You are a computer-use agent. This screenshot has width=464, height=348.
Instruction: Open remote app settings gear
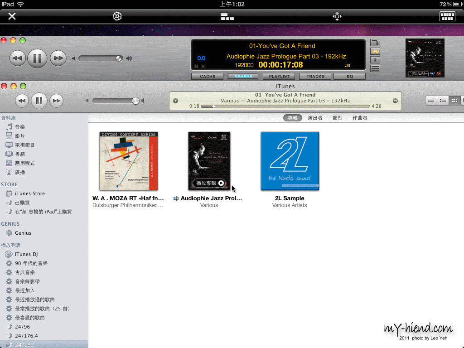tap(117, 16)
